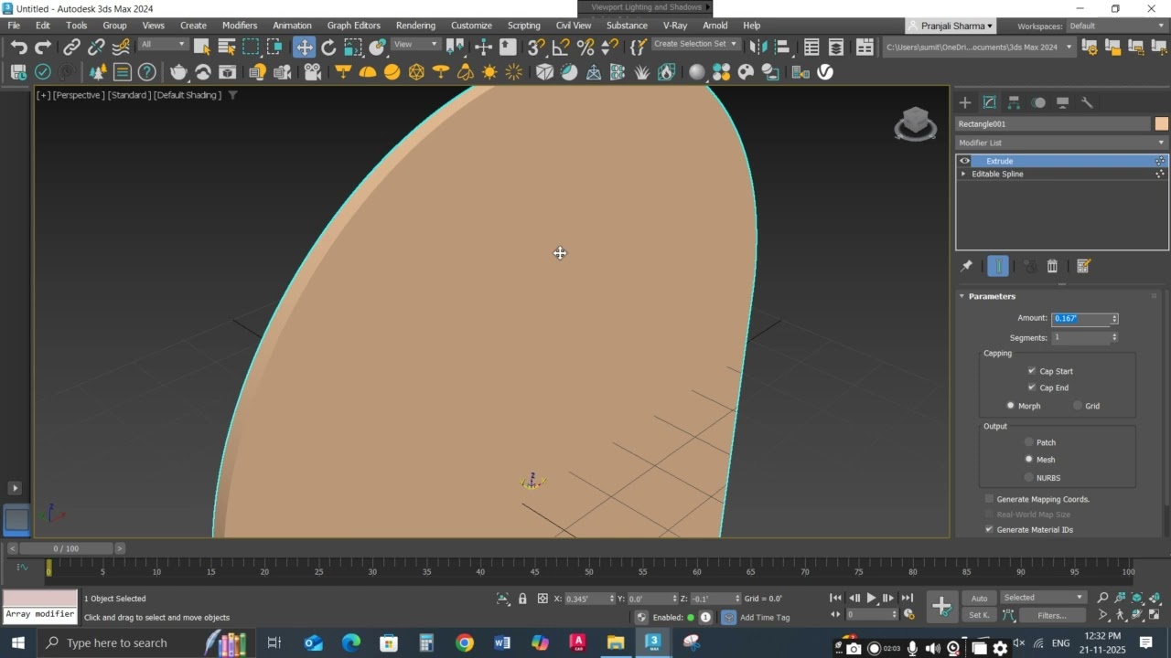Click the Set K. button
Image resolution: width=1171 pixels, height=658 pixels.
coord(979,615)
